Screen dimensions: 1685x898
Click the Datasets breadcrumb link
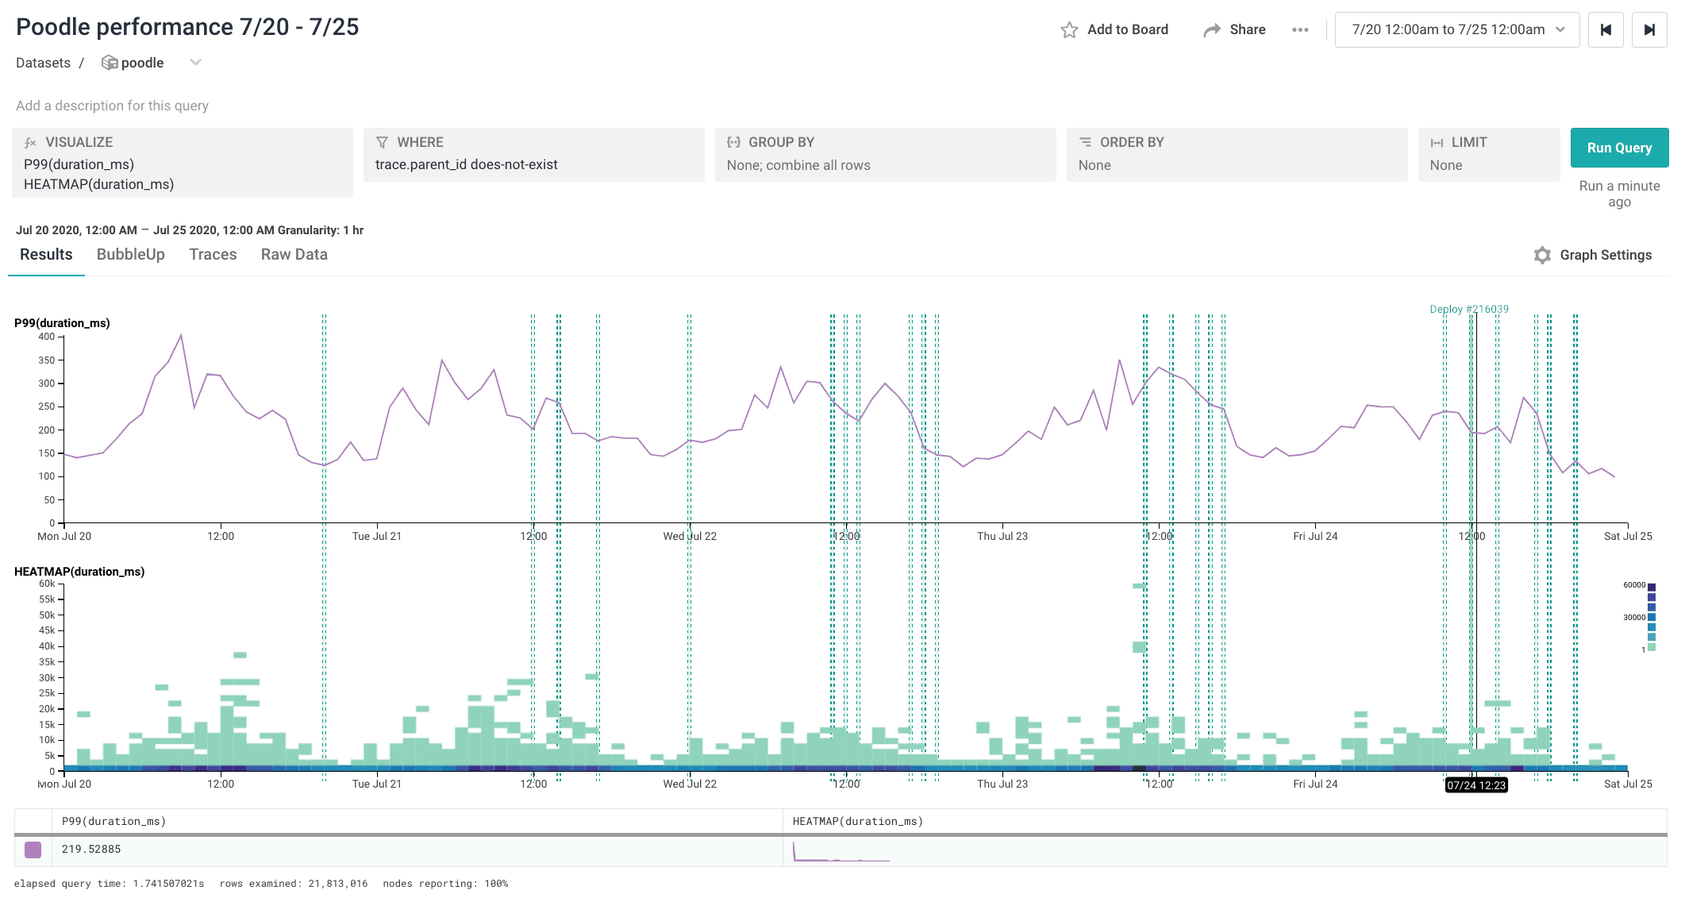pos(43,63)
